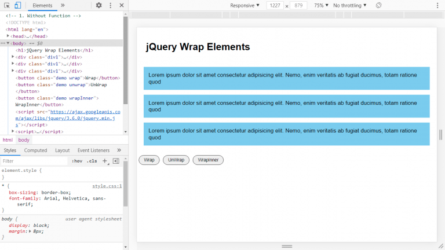
Task: Expand the third div class div1 node
Action: click(13, 71)
